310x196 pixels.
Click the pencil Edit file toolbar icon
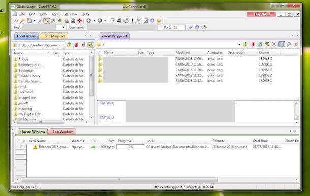click(112, 20)
